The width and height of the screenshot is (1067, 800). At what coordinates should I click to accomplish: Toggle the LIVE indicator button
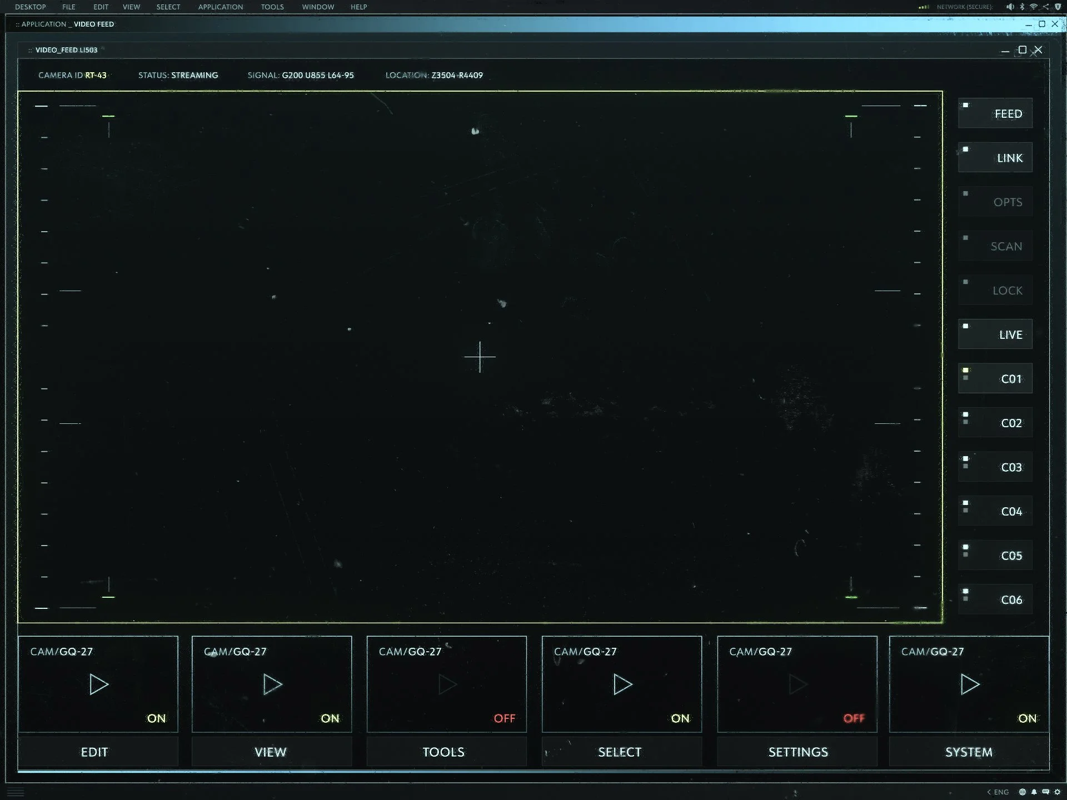click(995, 334)
